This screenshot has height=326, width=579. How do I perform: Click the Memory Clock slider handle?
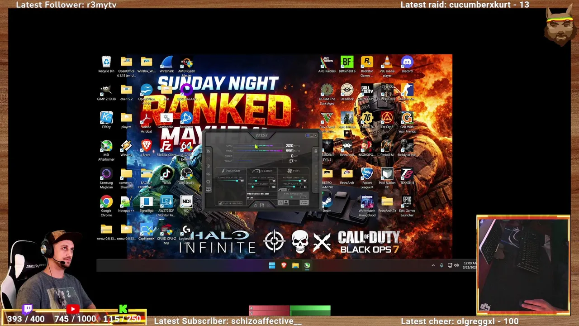[x=253, y=187]
